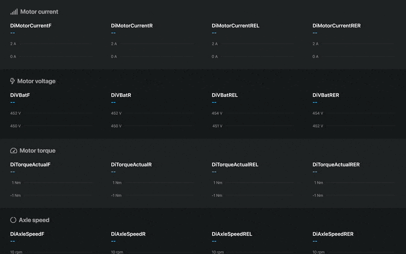
Task: Select the DiMotorCurrentF signal label
Action: (30, 25)
